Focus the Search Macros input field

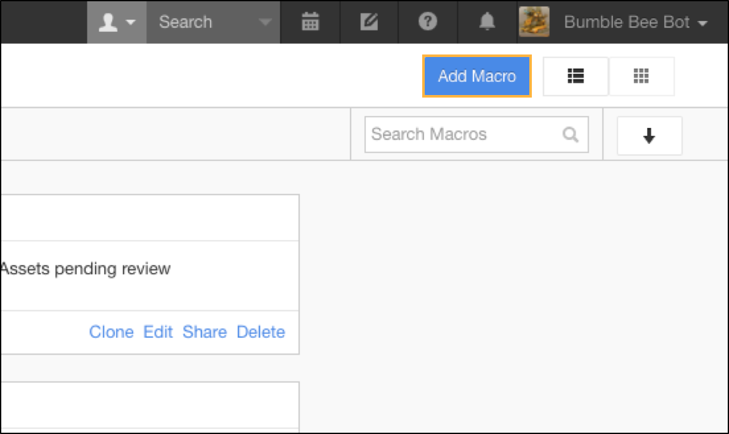(x=477, y=135)
